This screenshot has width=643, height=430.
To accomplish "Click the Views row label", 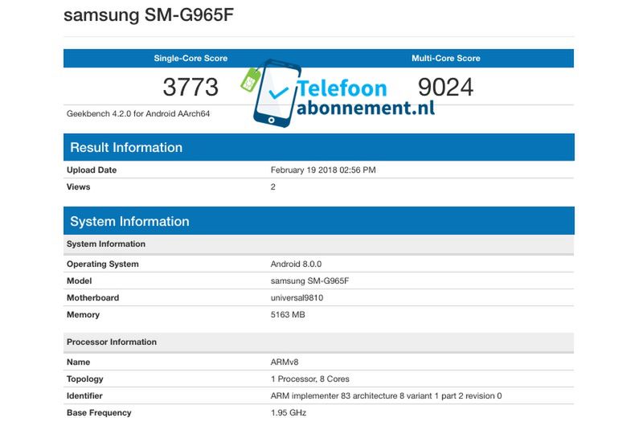I will click(78, 187).
